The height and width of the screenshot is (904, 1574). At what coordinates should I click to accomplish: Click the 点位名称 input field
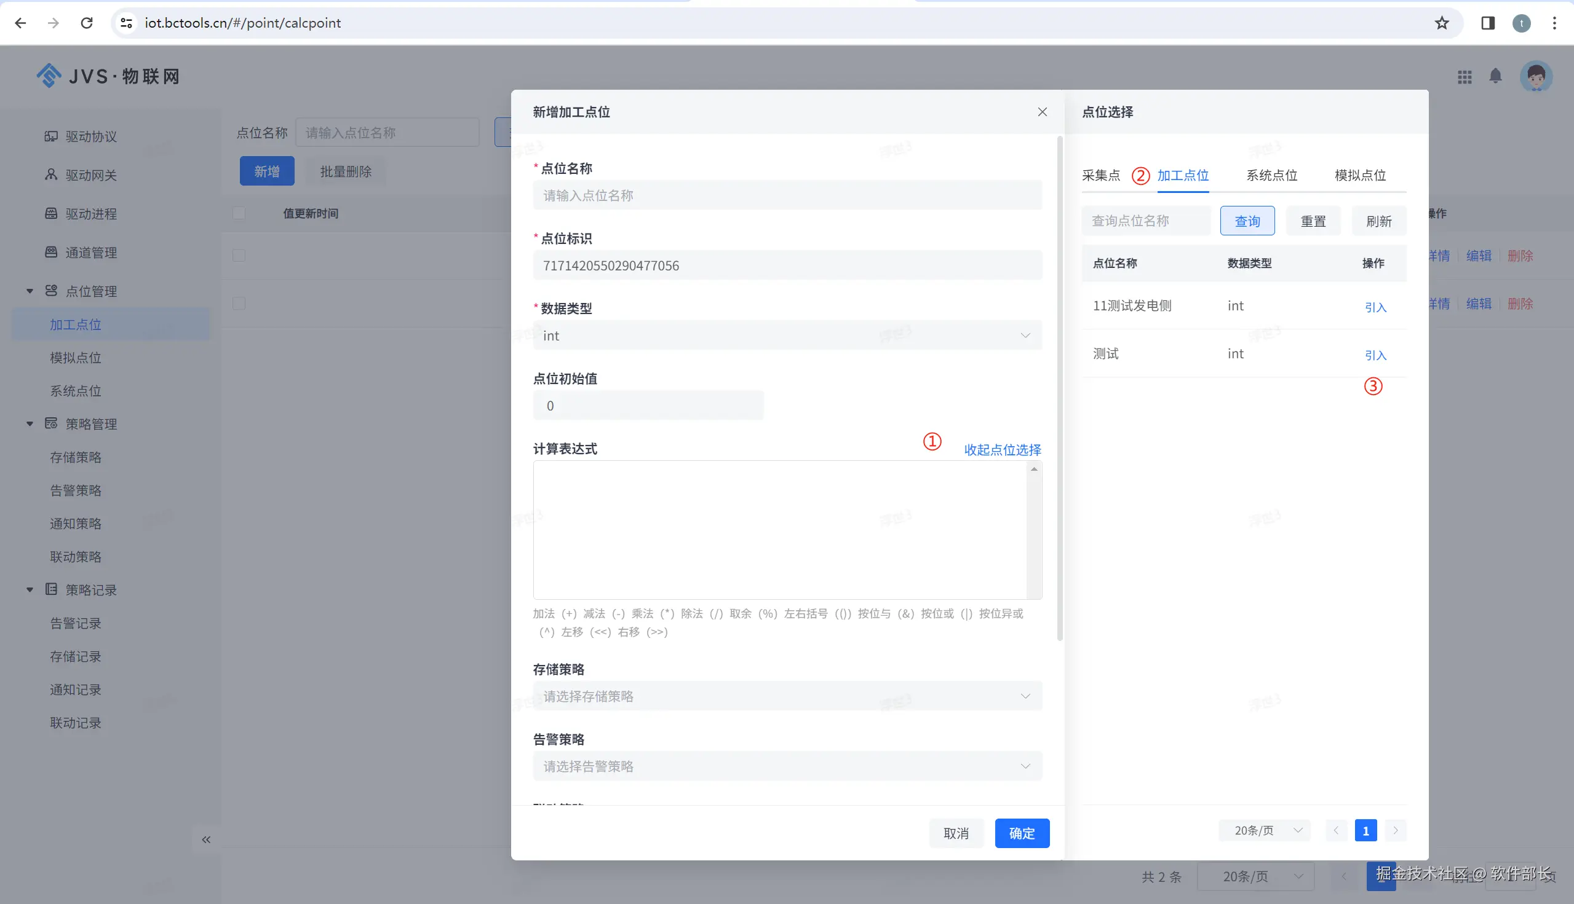tap(787, 195)
